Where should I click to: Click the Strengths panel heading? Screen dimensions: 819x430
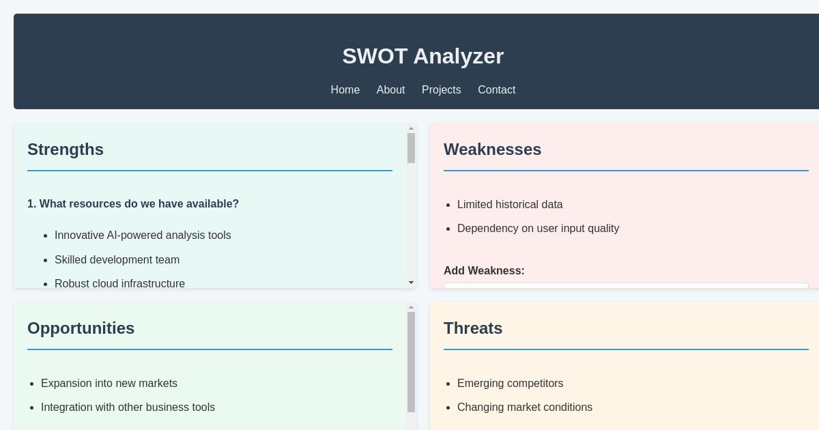[66, 149]
